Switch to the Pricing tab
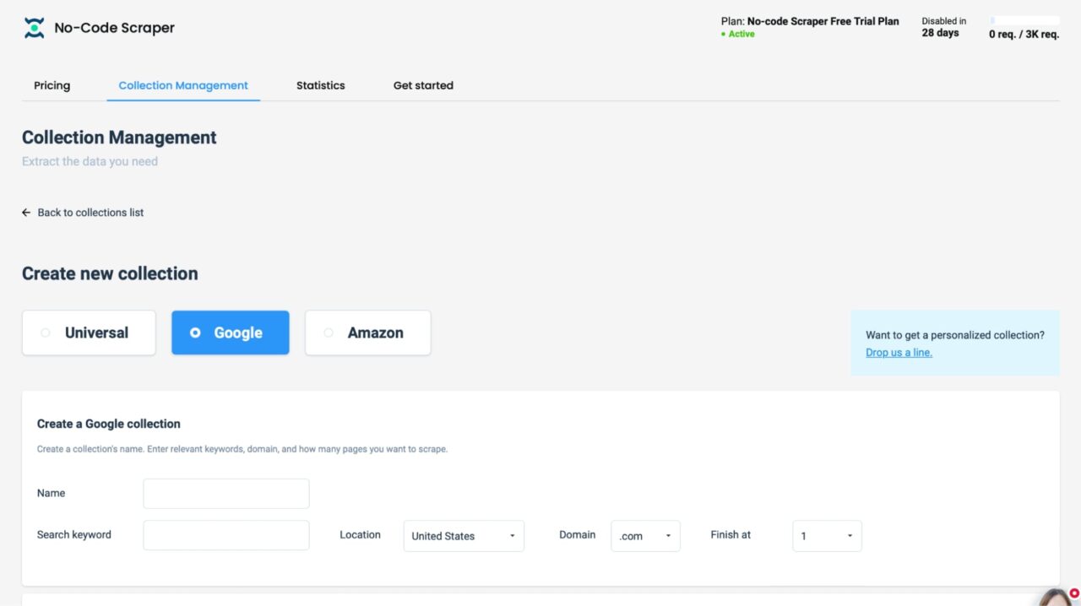The height and width of the screenshot is (606, 1081). pos(52,85)
